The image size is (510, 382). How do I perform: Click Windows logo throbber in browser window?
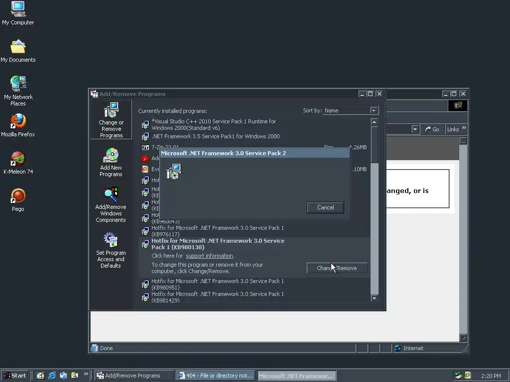(458, 105)
